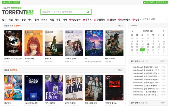The width and height of the screenshot is (170, 106).
Task: Click the green 평생도메인 button
Action: (155, 2)
